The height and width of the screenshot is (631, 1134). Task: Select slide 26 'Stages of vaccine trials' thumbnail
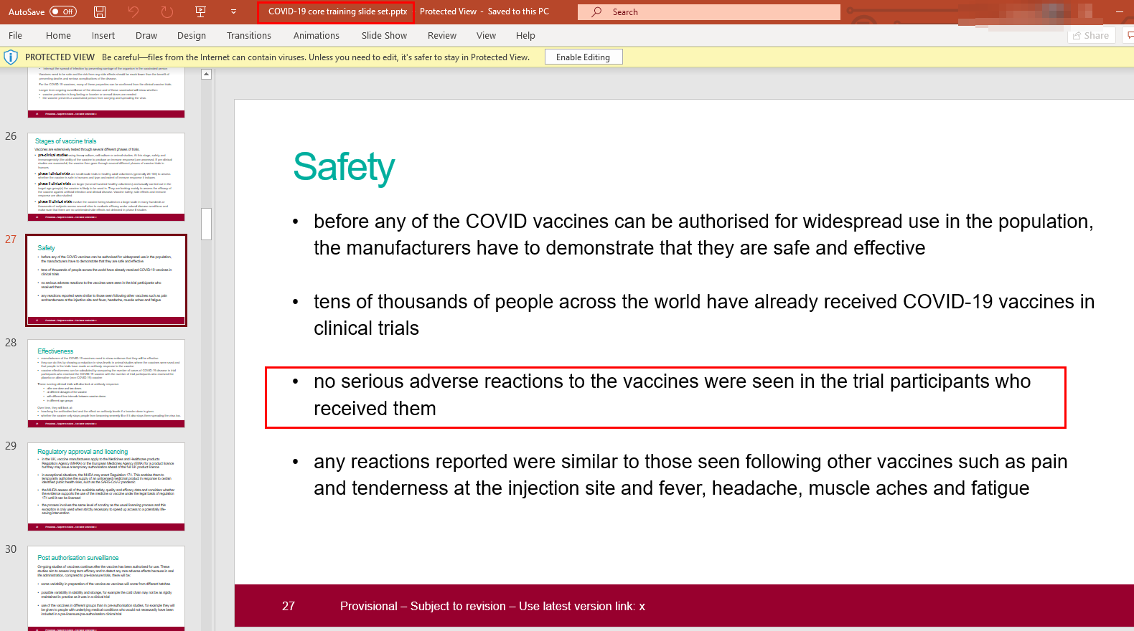click(106, 176)
